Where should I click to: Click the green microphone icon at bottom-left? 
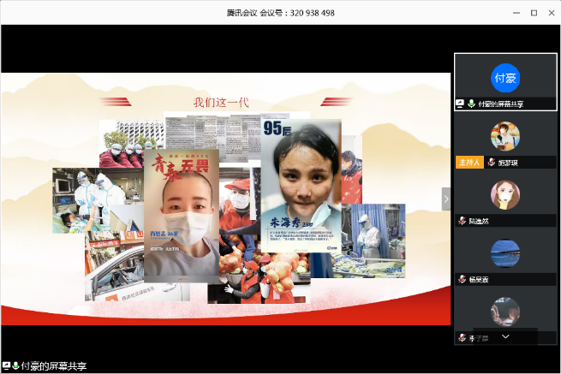(x=15, y=366)
